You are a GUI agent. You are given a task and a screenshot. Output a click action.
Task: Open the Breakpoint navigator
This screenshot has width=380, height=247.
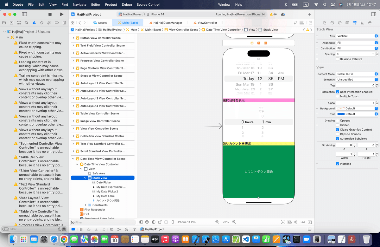click(57, 23)
